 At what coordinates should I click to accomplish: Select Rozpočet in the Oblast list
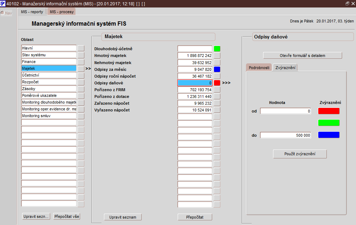49,82
